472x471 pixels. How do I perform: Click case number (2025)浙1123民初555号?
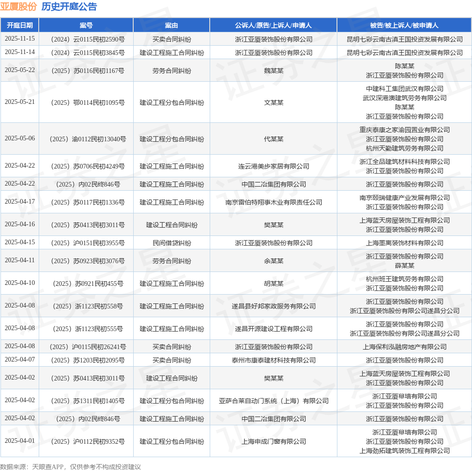coord(88,329)
